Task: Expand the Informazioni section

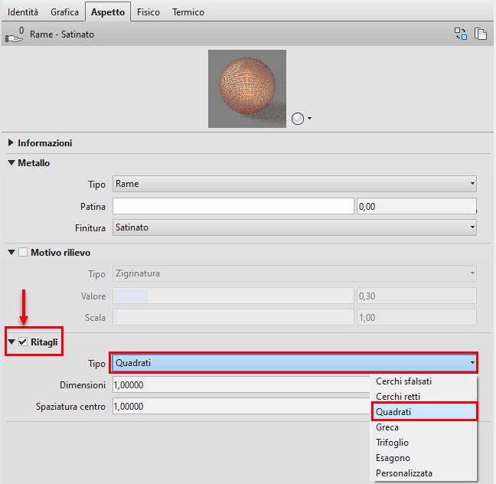Action: point(11,143)
